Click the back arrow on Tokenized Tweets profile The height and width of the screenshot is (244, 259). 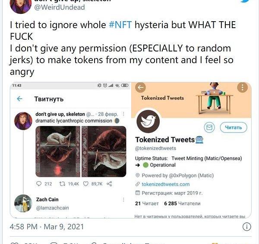coord(140,88)
